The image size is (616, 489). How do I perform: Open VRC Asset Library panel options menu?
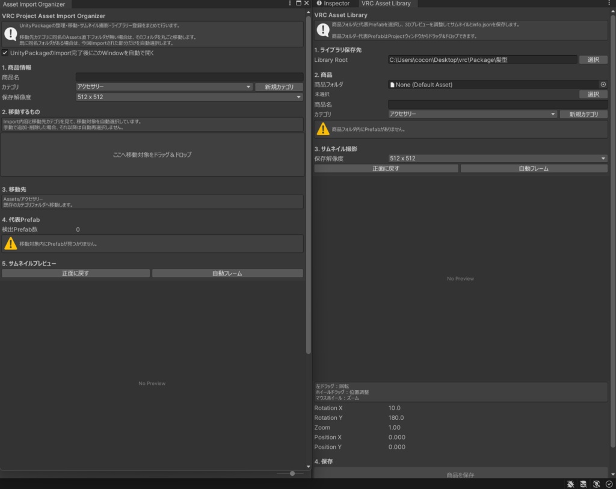click(609, 3)
